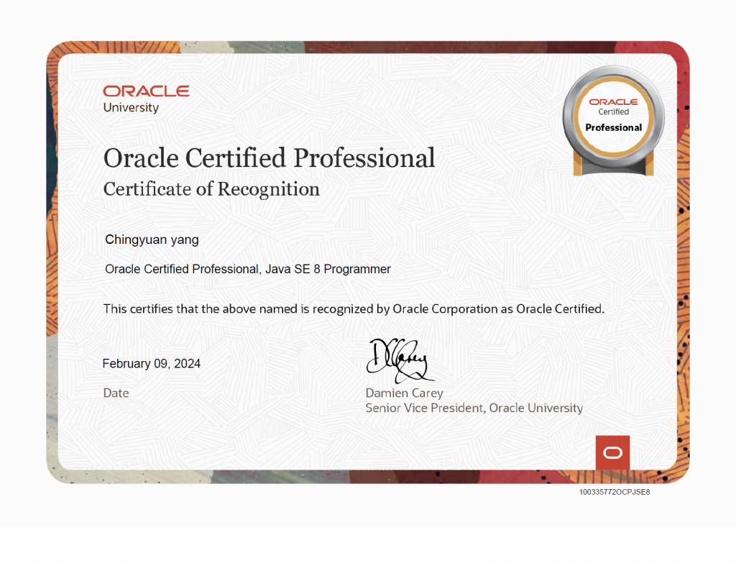
Task: Click the Oracle Certified Professional badge
Action: click(614, 120)
